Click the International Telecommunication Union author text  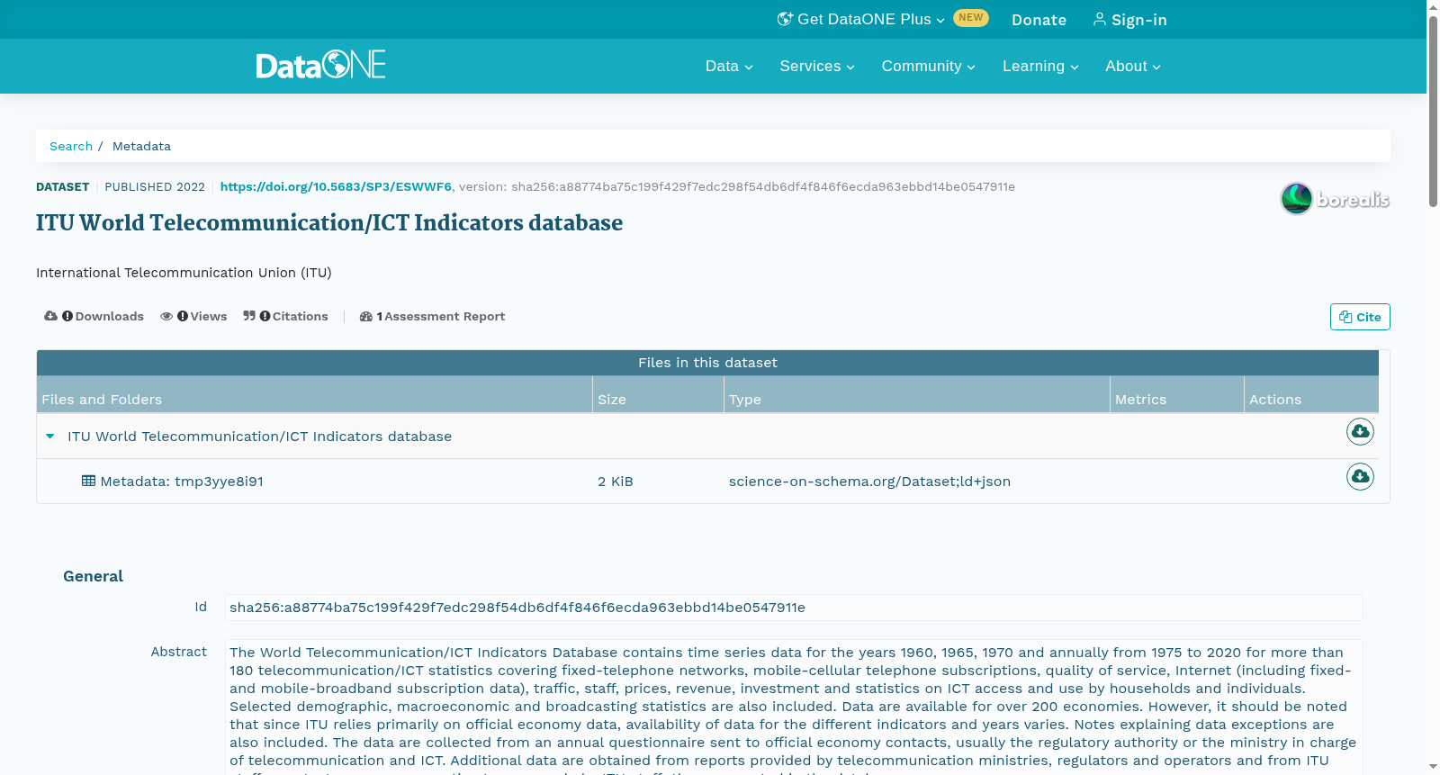184,273
